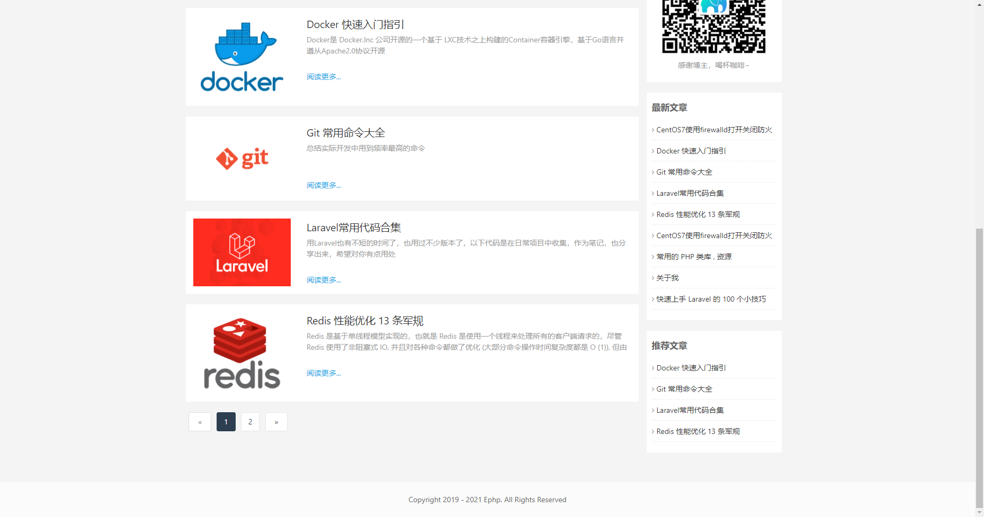Click the Laravel article description text
This screenshot has width=984, height=517.
point(466,248)
